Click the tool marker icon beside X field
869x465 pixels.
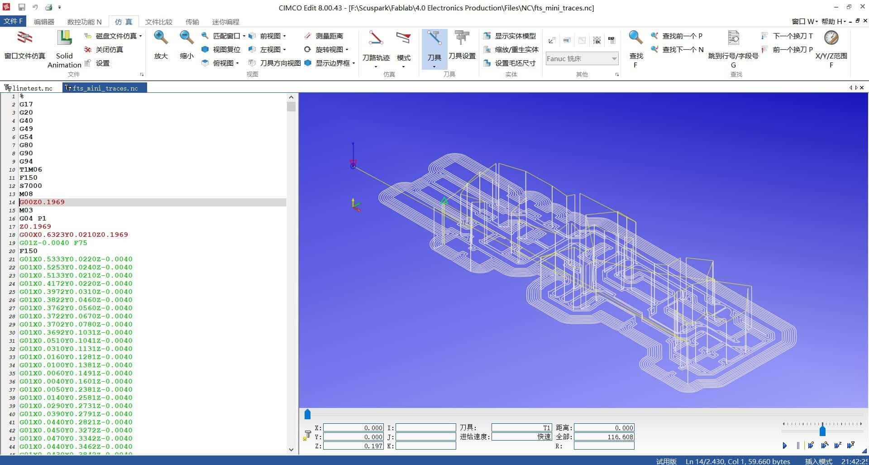(307, 436)
